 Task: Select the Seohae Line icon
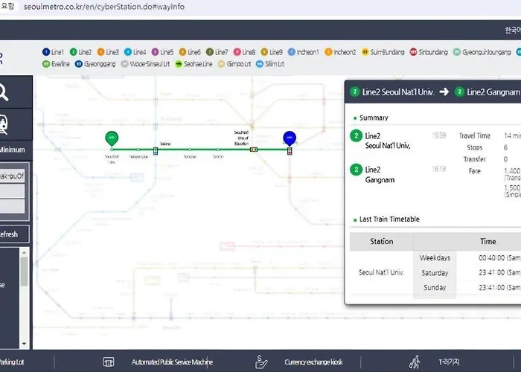[179, 64]
